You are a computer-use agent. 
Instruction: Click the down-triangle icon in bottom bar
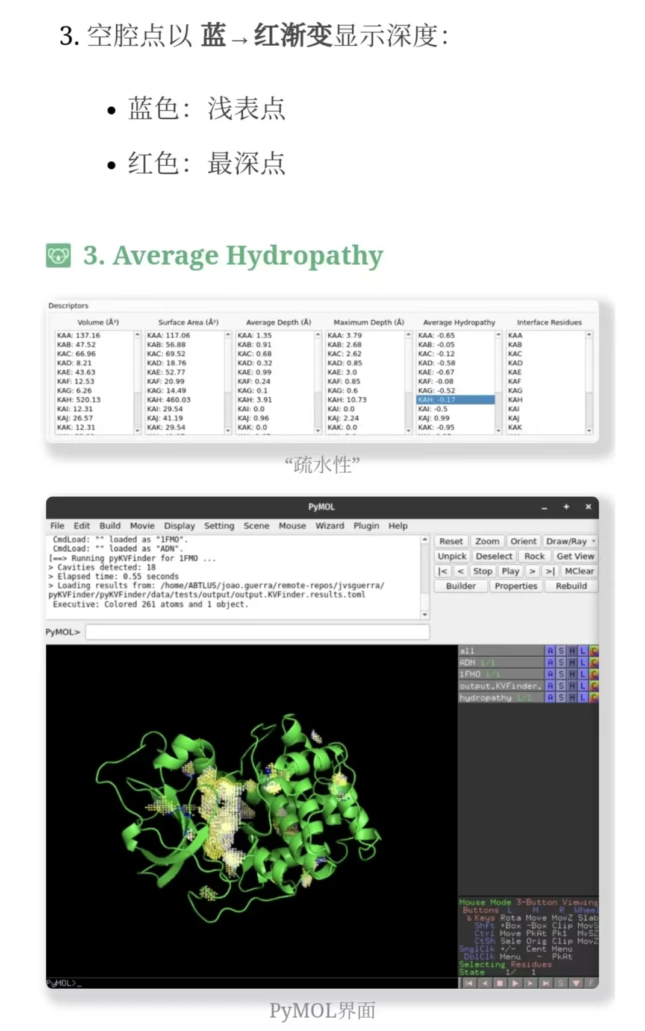coord(576,983)
